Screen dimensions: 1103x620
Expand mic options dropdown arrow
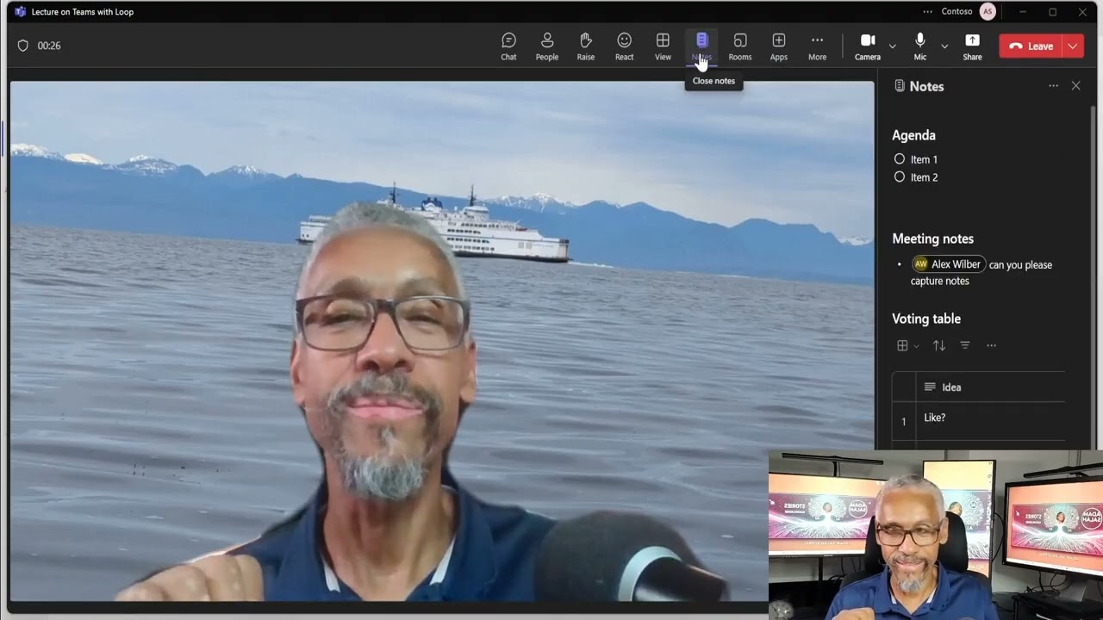(x=944, y=46)
